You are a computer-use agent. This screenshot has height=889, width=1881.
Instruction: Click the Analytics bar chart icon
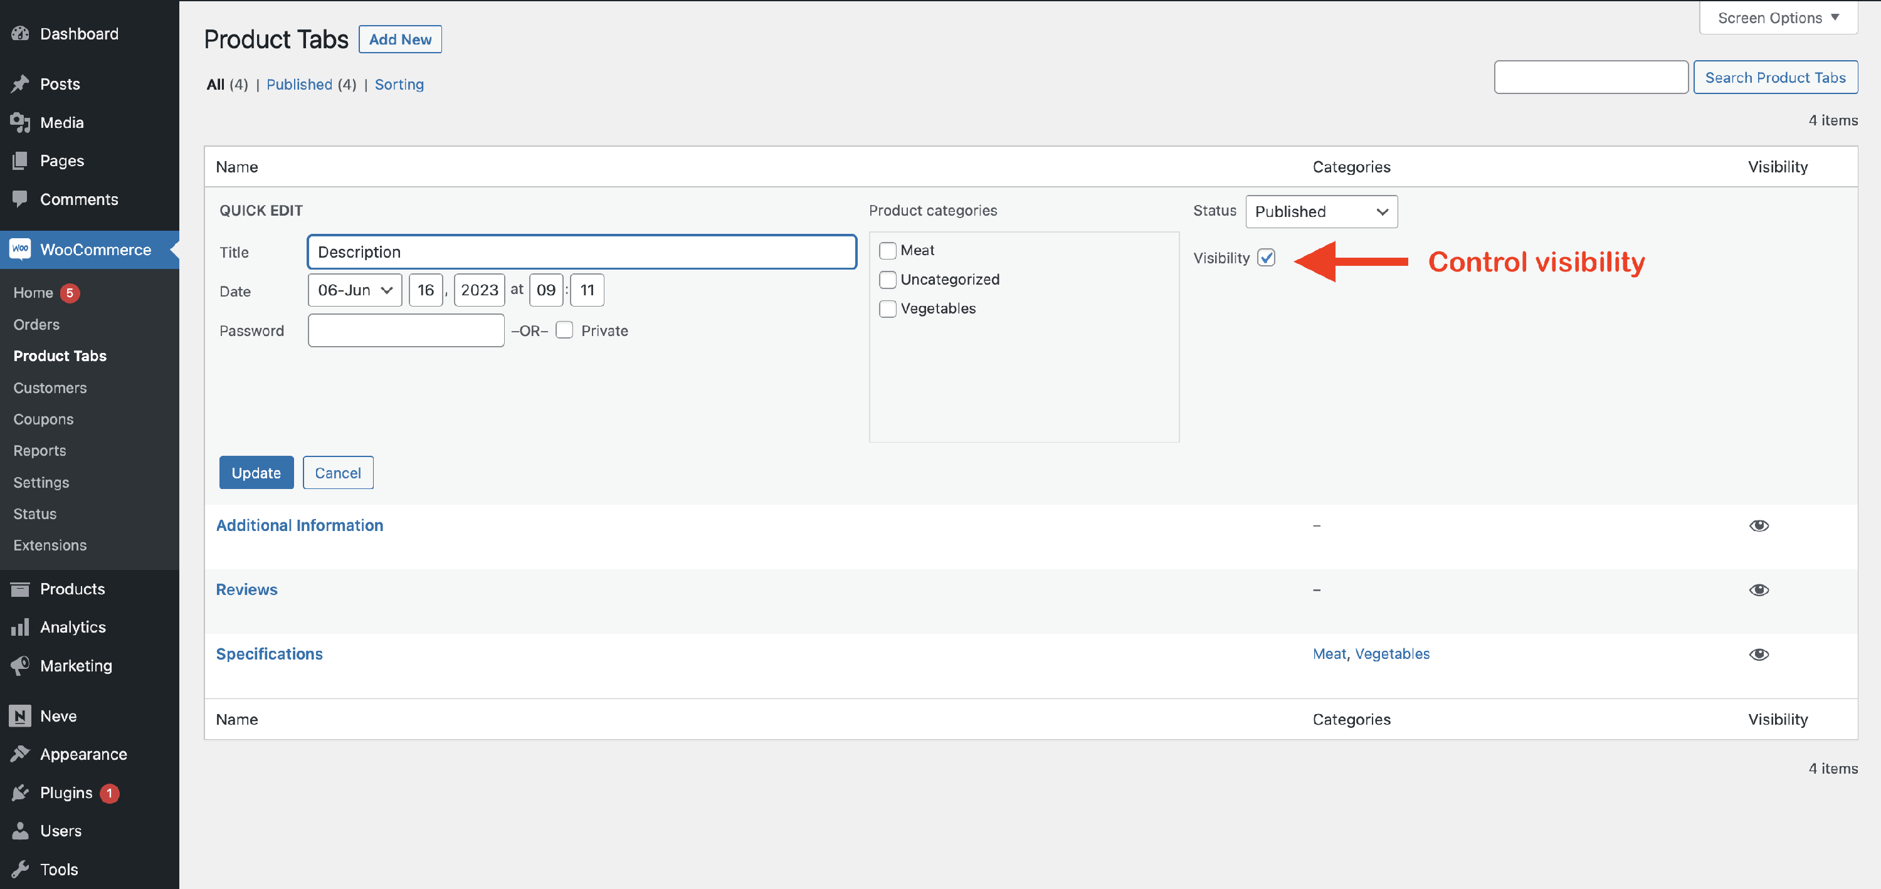pos(21,627)
